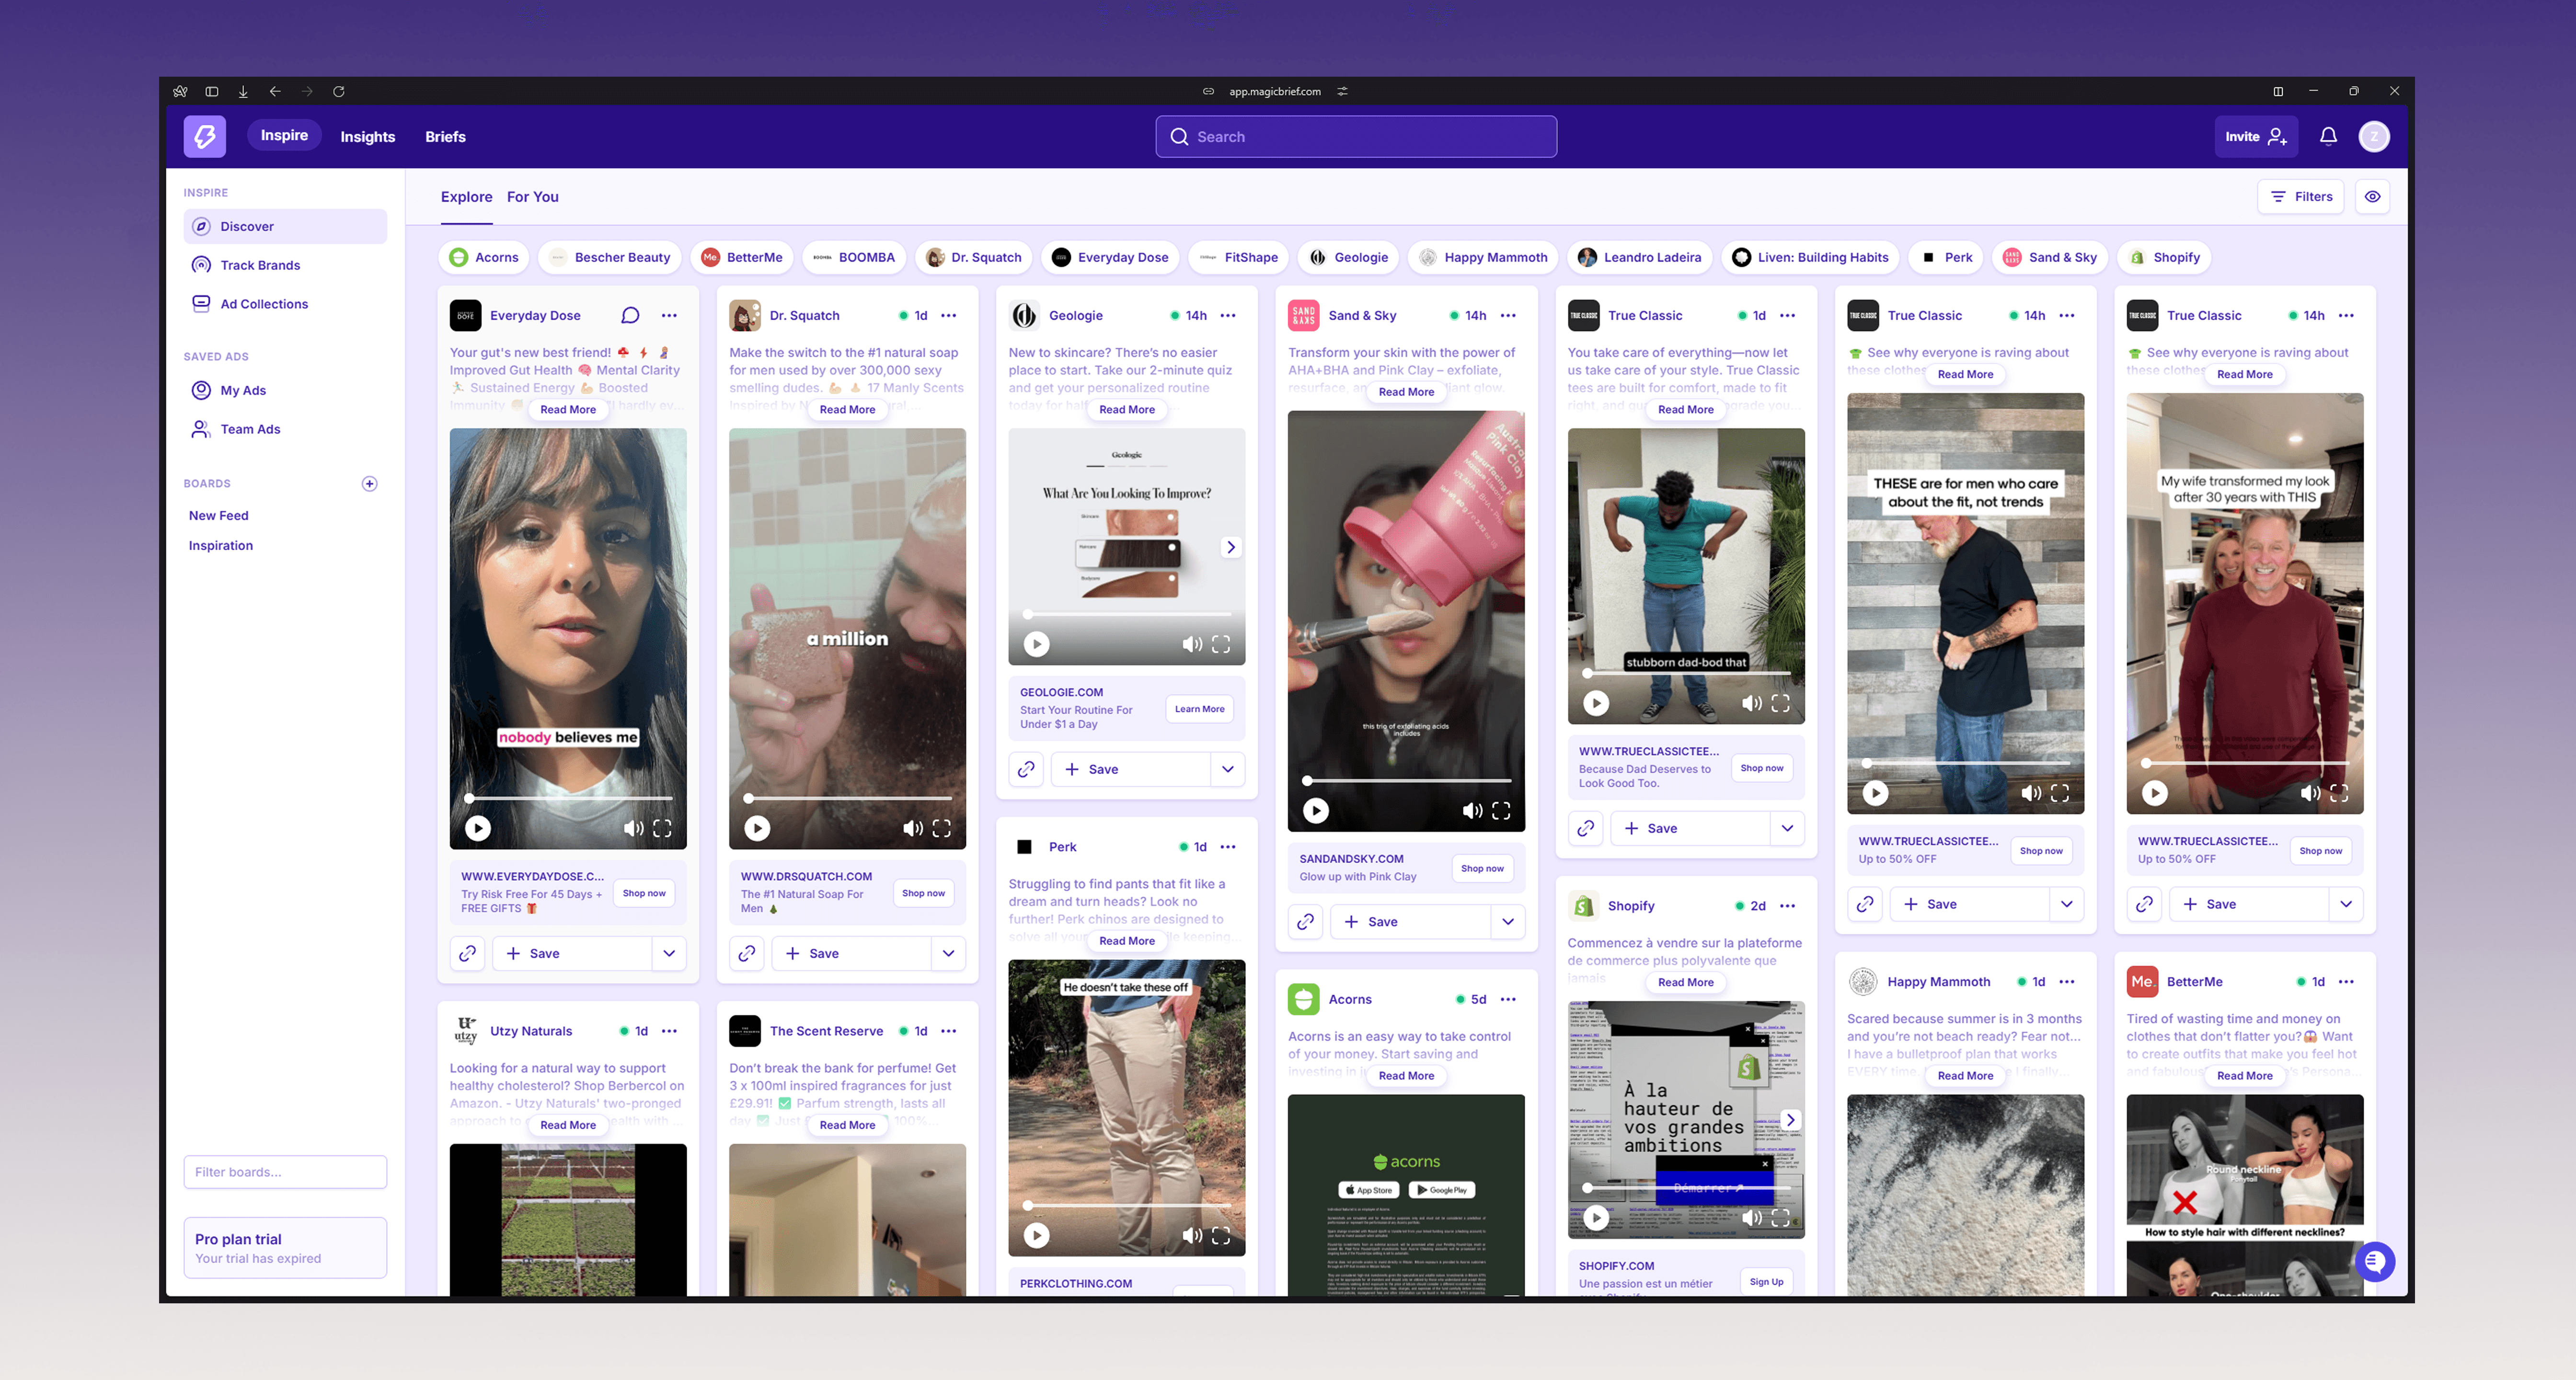The image size is (2576, 1380).
Task: Add a new board with plus icon
Action: [x=369, y=483]
